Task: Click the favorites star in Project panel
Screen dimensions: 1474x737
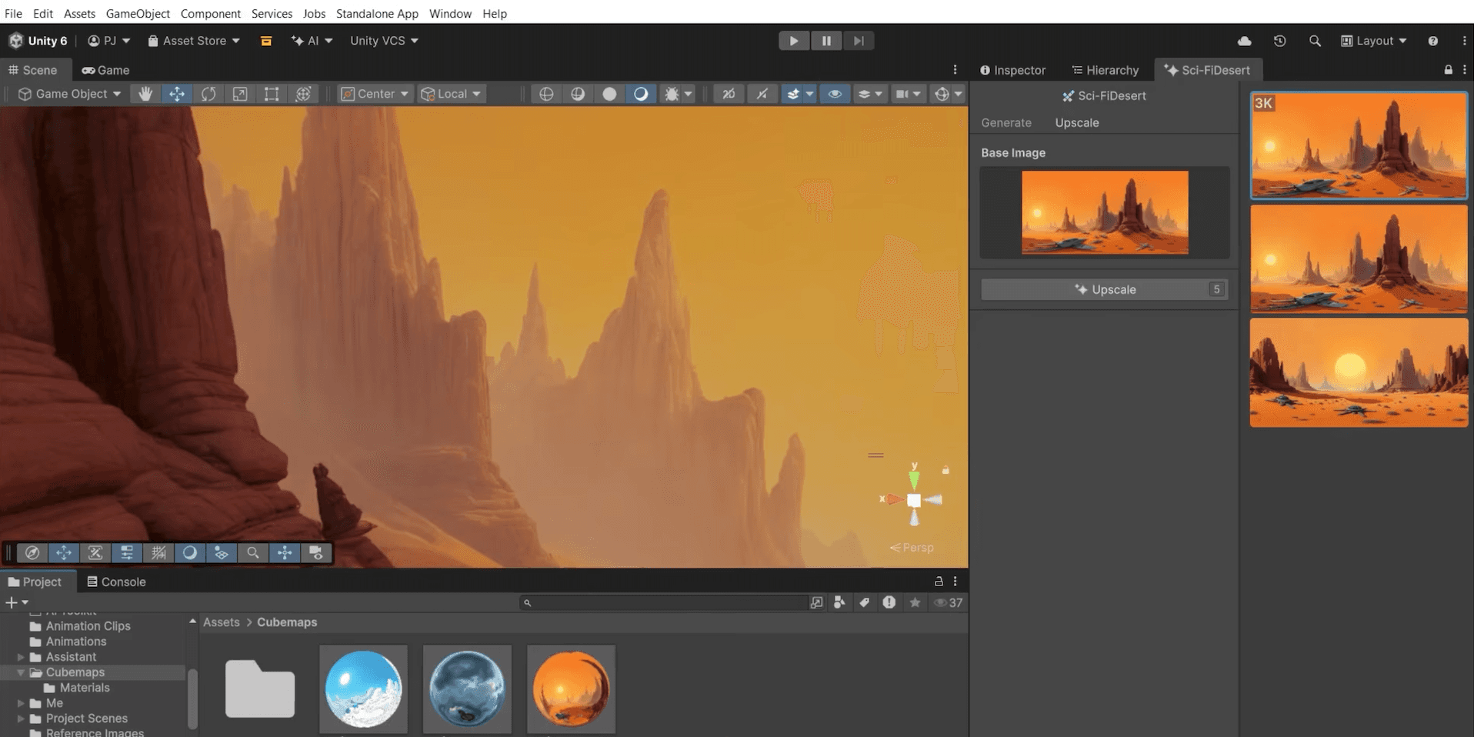Action: point(915,602)
